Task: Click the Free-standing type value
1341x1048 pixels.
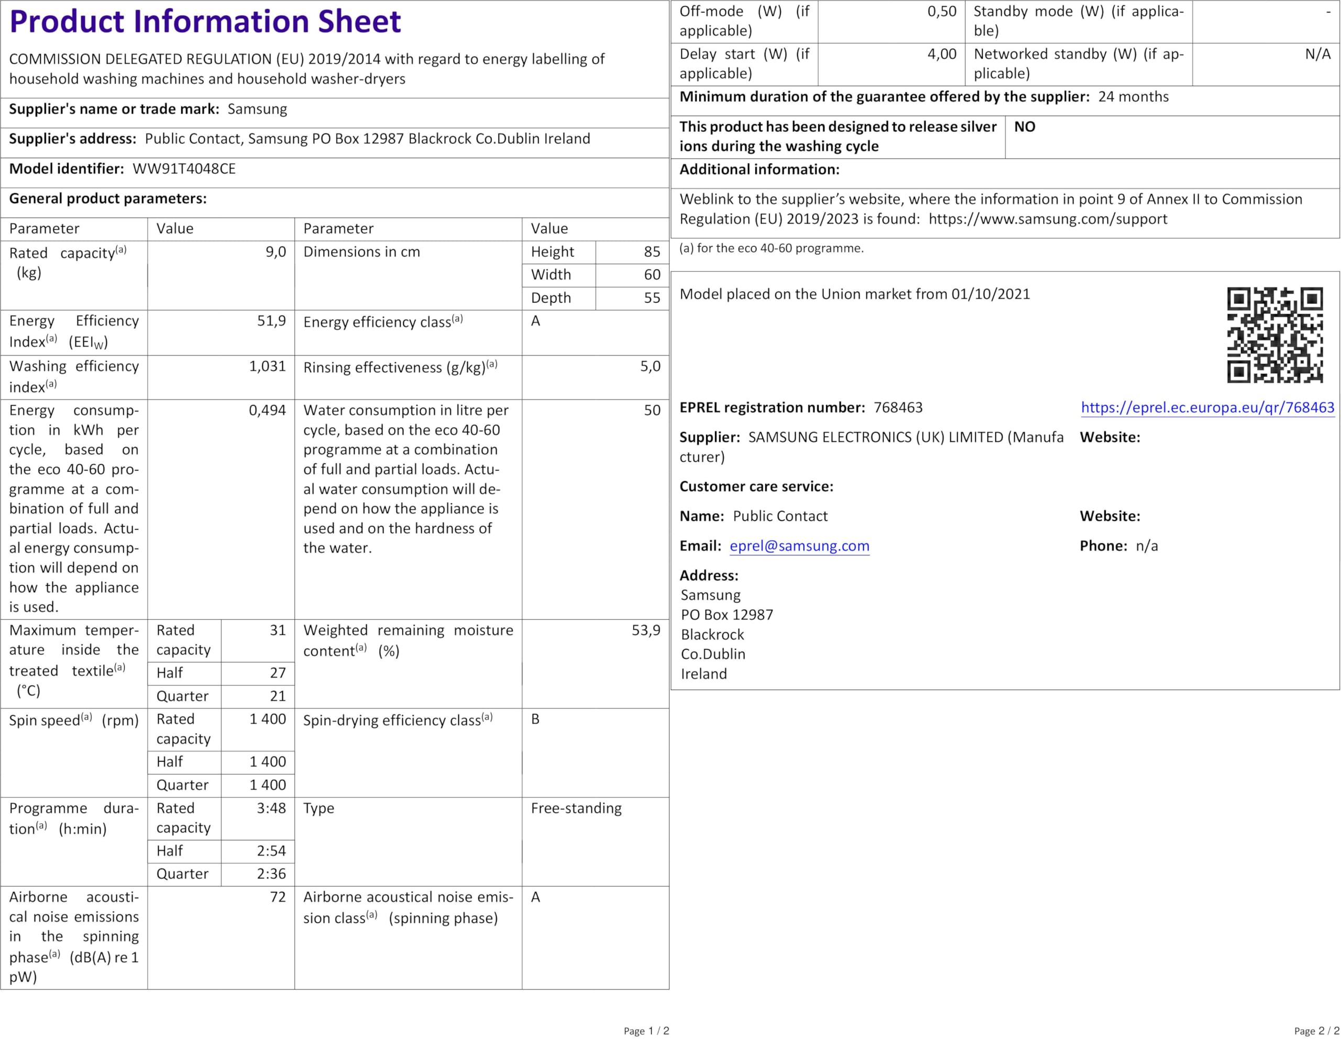Action: pos(576,808)
